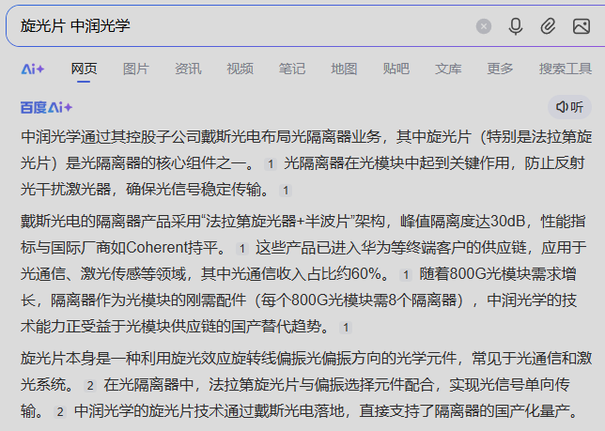Click the 百度Ai+ logo
Screen dimensions: 605x431
pyautogui.click(x=46, y=108)
